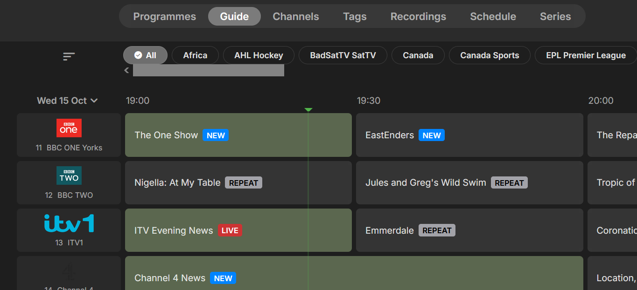Click REPEAT badge on Jules and Greg's
This screenshot has height=290, width=637.
coord(509,182)
